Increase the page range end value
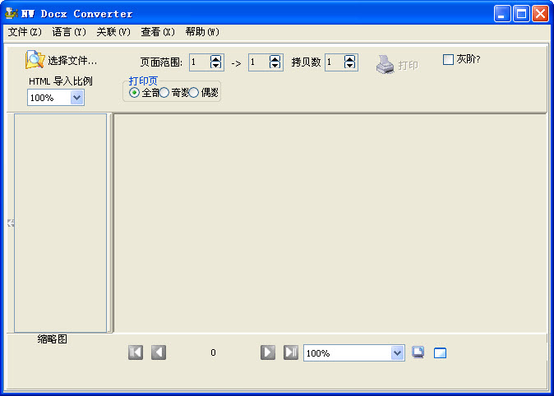This screenshot has height=396, width=554. coord(275,58)
